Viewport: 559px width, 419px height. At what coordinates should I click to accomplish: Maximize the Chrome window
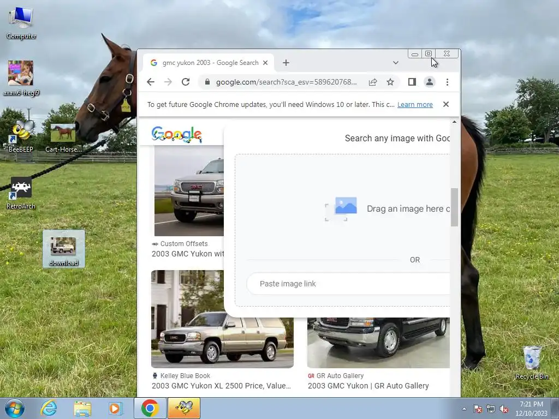click(x=429, y=54)
